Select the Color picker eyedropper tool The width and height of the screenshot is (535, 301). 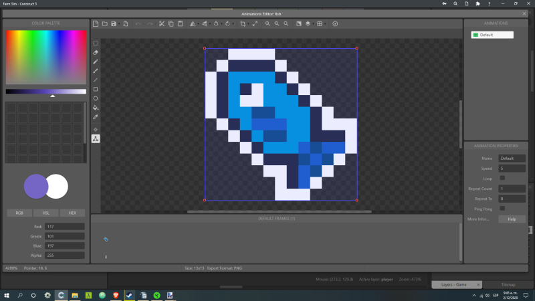(x=96, y=116)
